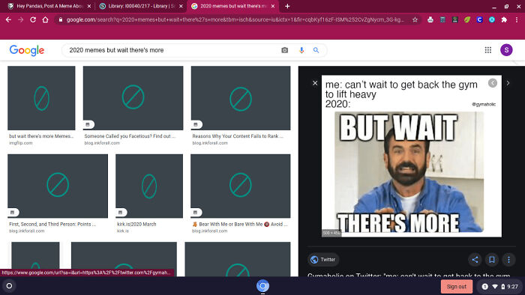Viewport: 525px width, 295px height.
Task: Open 'Someone Called you Facetious' result
Action: click(x=130, y=136)
